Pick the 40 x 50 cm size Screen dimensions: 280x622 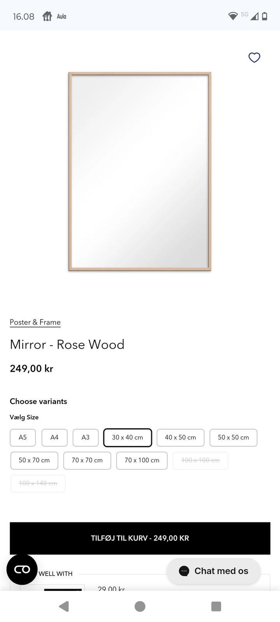click(180, 437)
